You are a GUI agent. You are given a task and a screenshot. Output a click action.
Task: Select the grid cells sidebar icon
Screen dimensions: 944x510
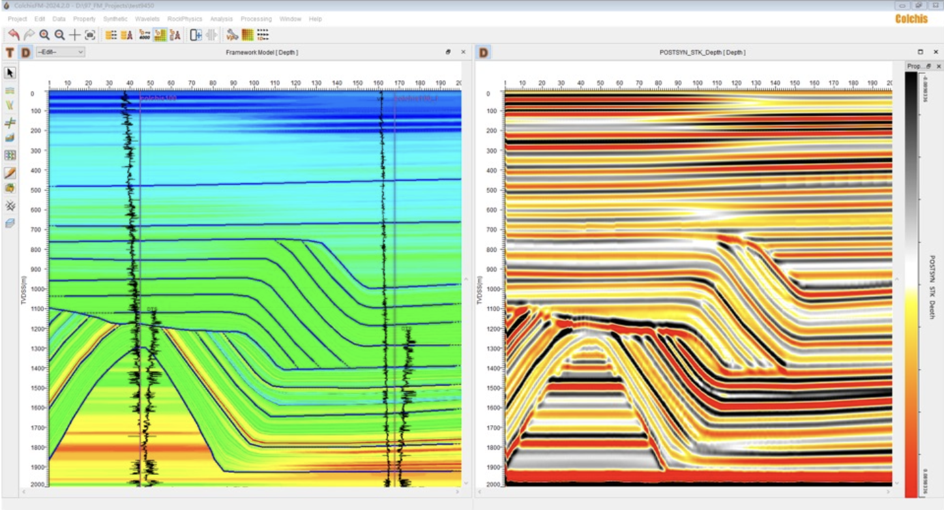click(10, 155)
